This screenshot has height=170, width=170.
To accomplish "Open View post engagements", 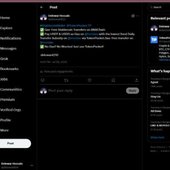I will (x=57, y=71).
